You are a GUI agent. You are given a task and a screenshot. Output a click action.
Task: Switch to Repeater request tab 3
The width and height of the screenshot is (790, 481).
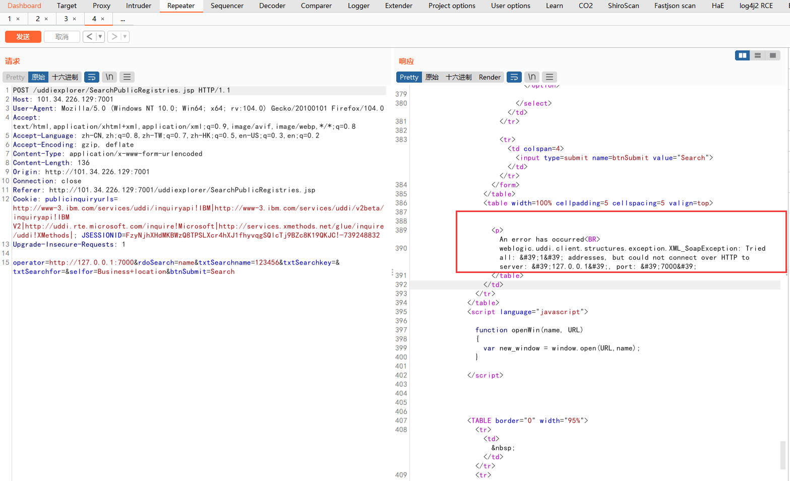tap(66, 19)
